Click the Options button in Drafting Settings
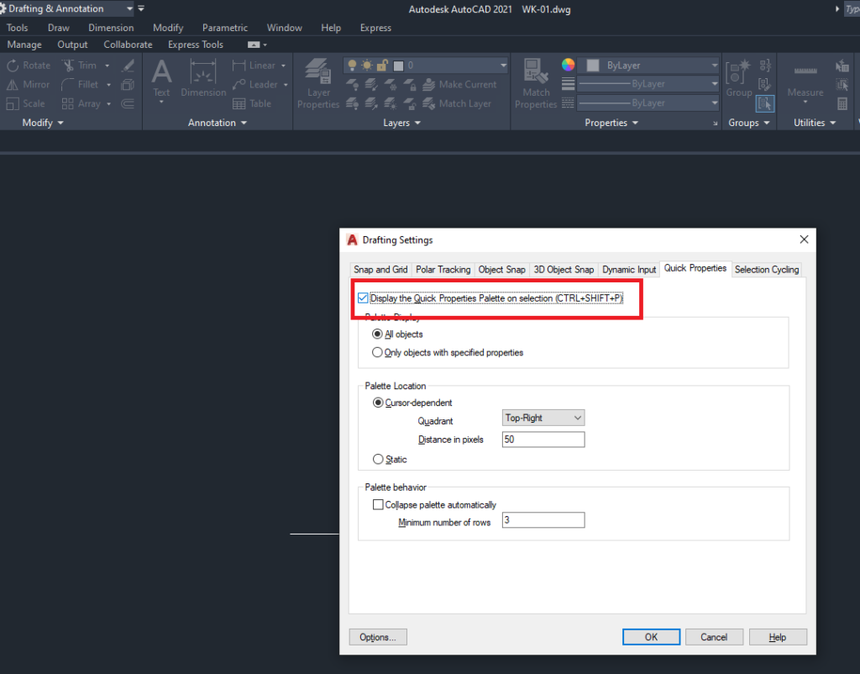 click(377, 636)
